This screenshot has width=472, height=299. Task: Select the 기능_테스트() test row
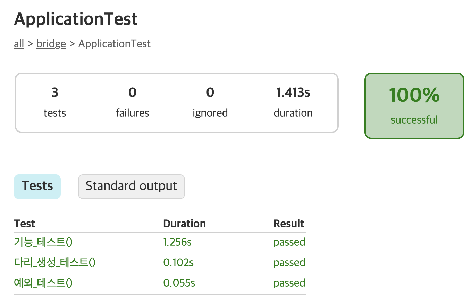click(43, 242)
